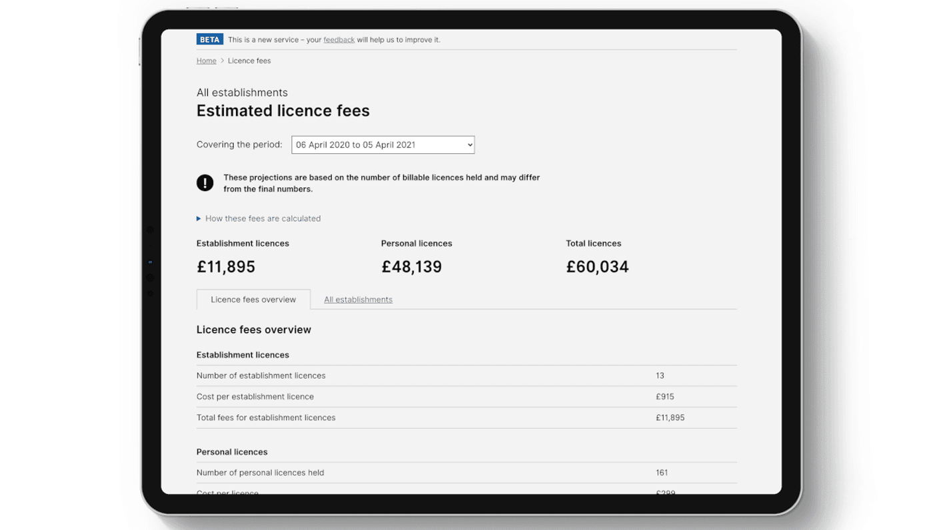This screenshot has width=943, height=530.
Task: Go to Home via the breadcrumb
Action: point(206,61)
